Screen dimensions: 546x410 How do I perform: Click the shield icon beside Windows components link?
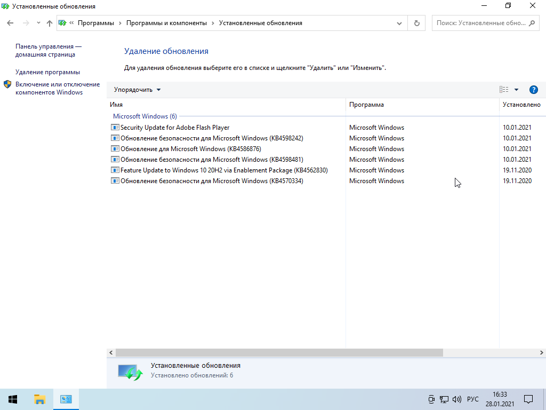pyautogui.click(x=7, y=84)
